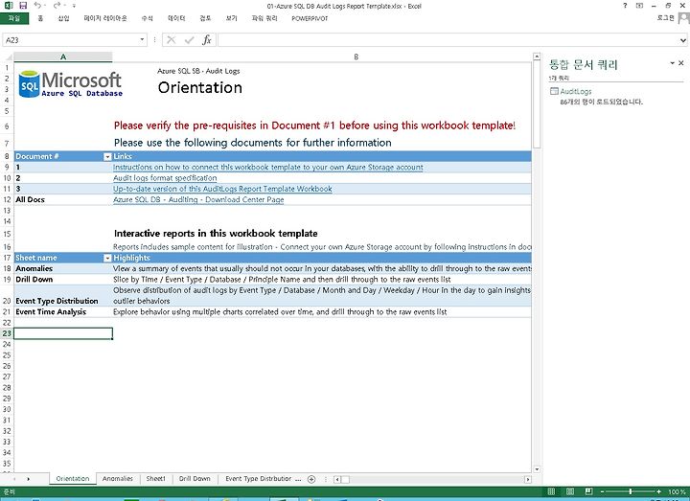
Task: Select the AuditLogs query in the pane
Action: click(576, 92)
